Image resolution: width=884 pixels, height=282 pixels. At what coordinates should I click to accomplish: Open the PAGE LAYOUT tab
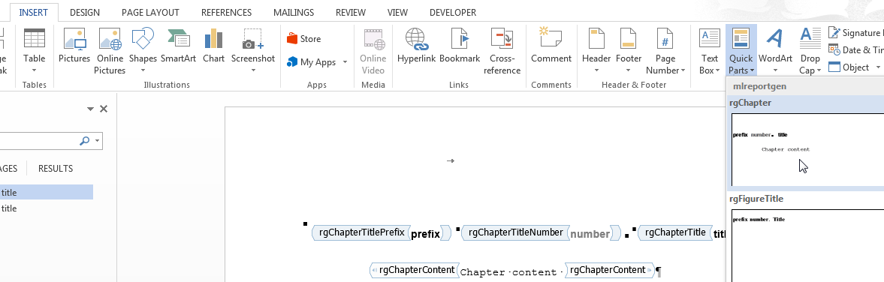click(x=150, y=13)
